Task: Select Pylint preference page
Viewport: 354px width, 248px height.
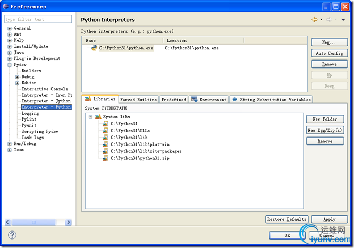Action: 29,119
